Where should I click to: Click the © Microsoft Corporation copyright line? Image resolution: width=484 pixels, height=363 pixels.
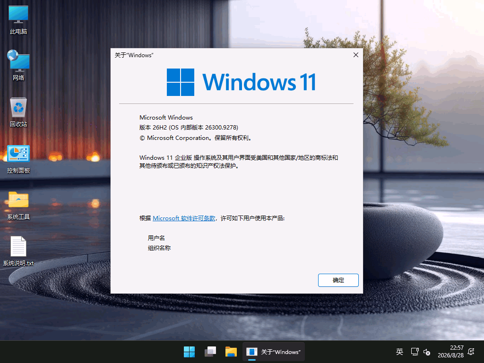196,138
